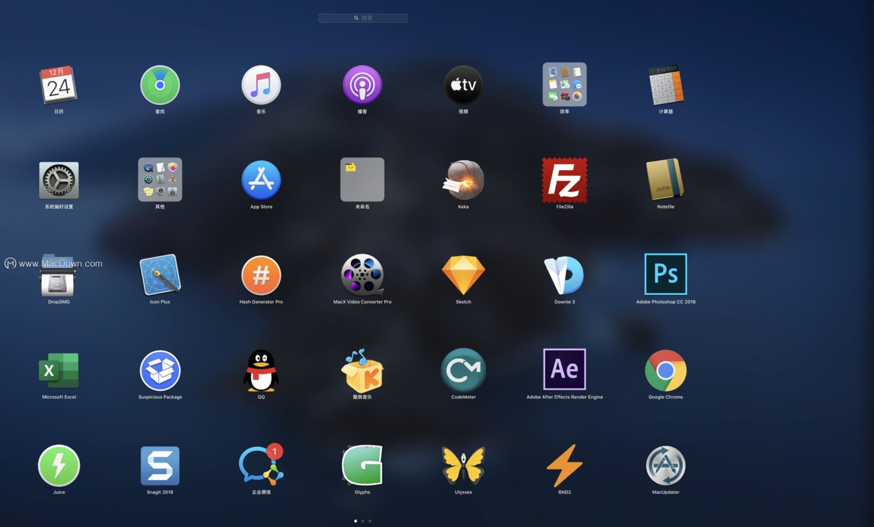Open the Calendar app showing 24
Image resolution: width=874 pixels, height=527 pixels.
pyautogui.click(x=59, y=85)
